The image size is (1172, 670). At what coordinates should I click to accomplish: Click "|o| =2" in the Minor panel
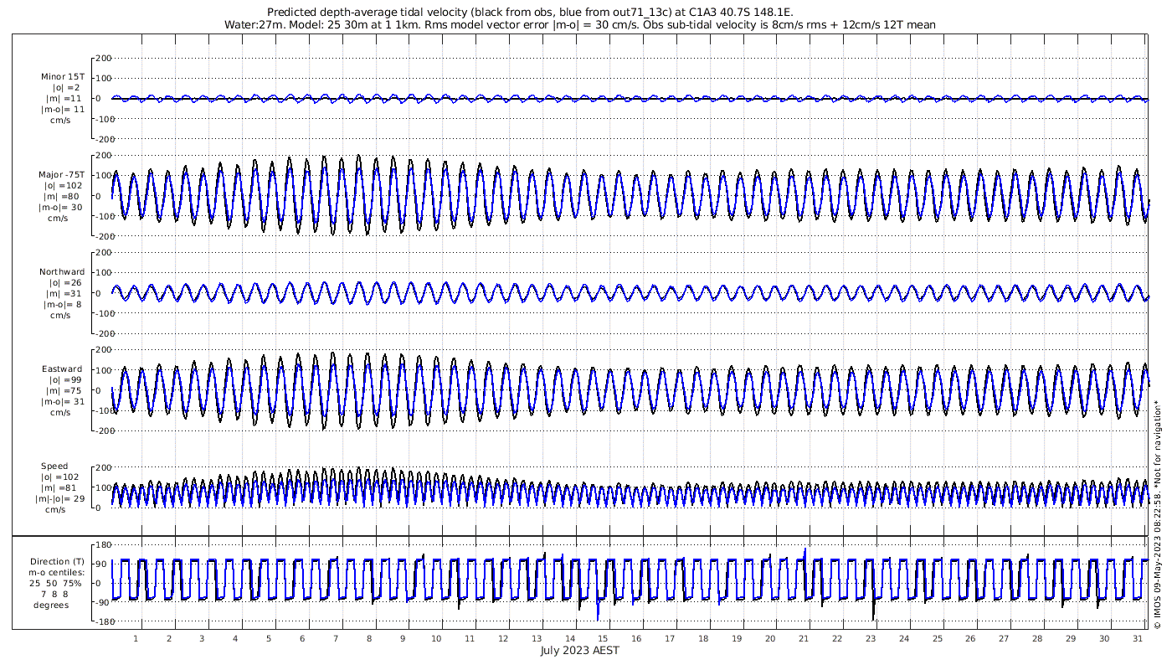66,87
